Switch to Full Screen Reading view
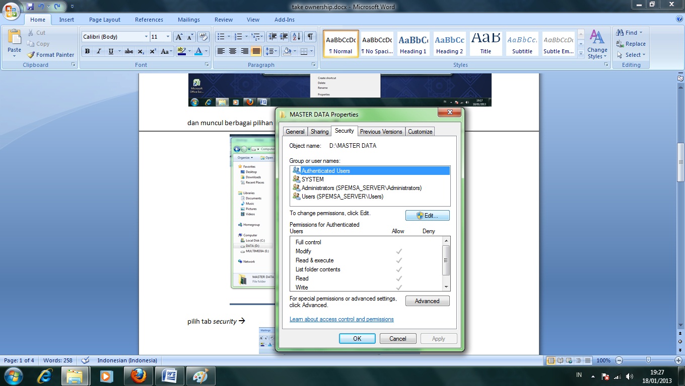The width and height of the screenshot is (685, 386). [560, 360]
